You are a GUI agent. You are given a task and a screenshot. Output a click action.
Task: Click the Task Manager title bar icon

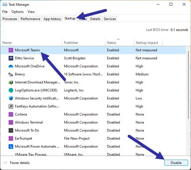[x=5, y=5]
